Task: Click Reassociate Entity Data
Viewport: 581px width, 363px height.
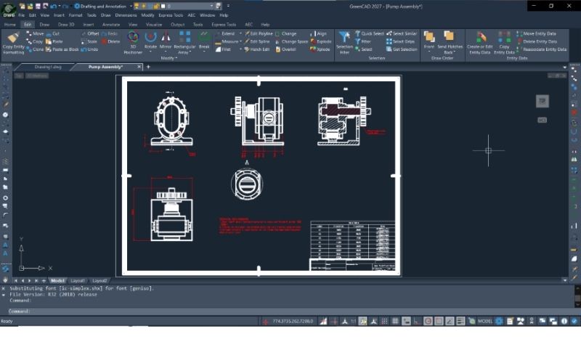Action: (542, 49)
